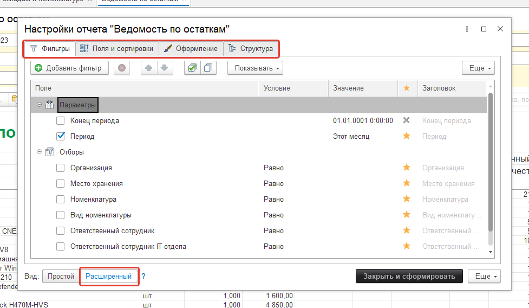Switch view to Простой

click(x=61, y=276)
